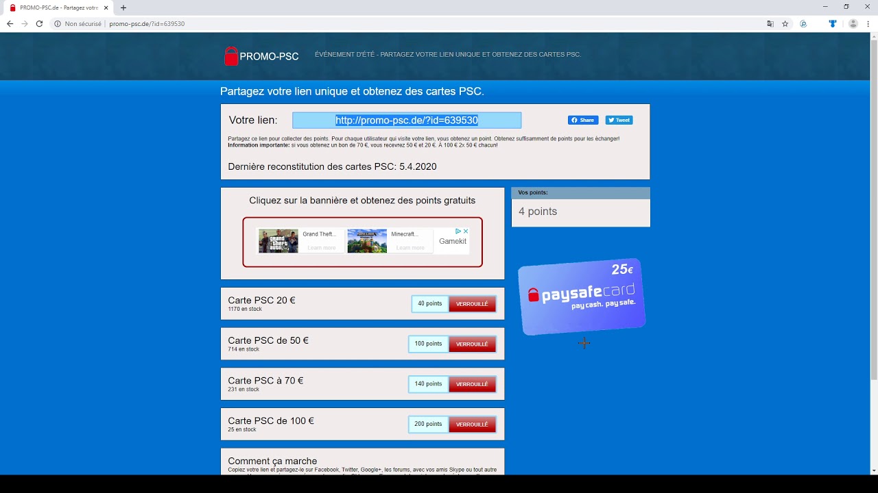Click the 'ÉVÉNEMENT D'ÉTÉ' header tagline
Viewport: 878px width, 493px height.
click(x=448, y=54)
